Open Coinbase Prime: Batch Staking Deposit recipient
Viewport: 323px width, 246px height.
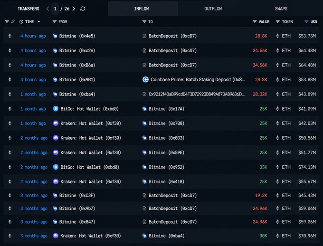click(x=198, y=79)
